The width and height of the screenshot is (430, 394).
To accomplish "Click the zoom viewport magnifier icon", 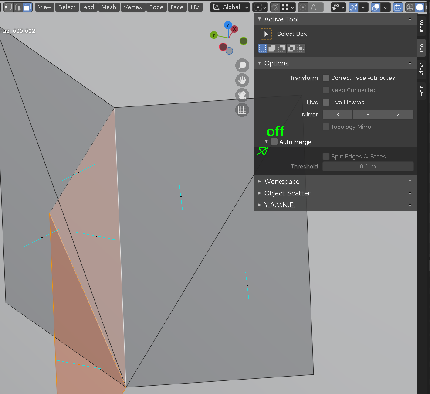I will [x=242, y=65].
